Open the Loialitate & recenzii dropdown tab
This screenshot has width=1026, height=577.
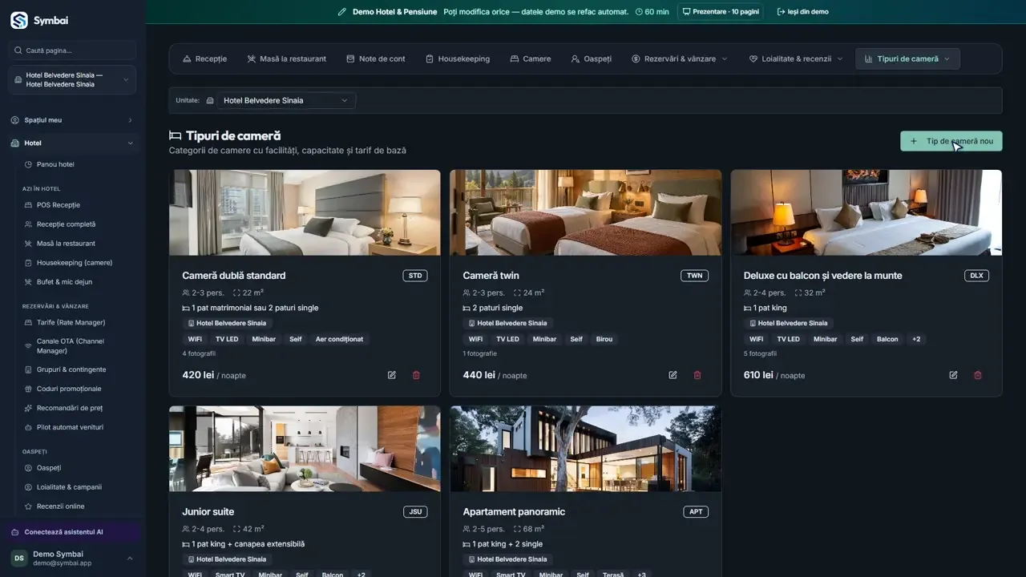tap(796, 59)
